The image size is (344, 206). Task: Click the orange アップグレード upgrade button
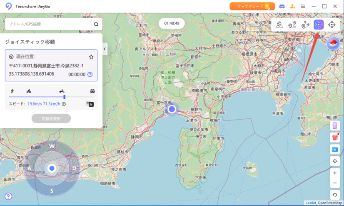252,6
